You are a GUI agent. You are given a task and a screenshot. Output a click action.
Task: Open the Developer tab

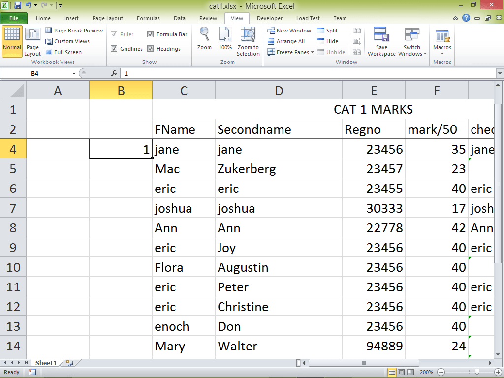coord(270,18)
